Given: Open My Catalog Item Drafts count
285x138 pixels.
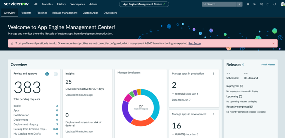Looking at the screenshot, I should coord(57,134).
